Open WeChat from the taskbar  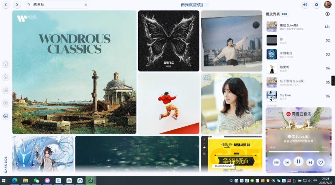pos(36,181)
